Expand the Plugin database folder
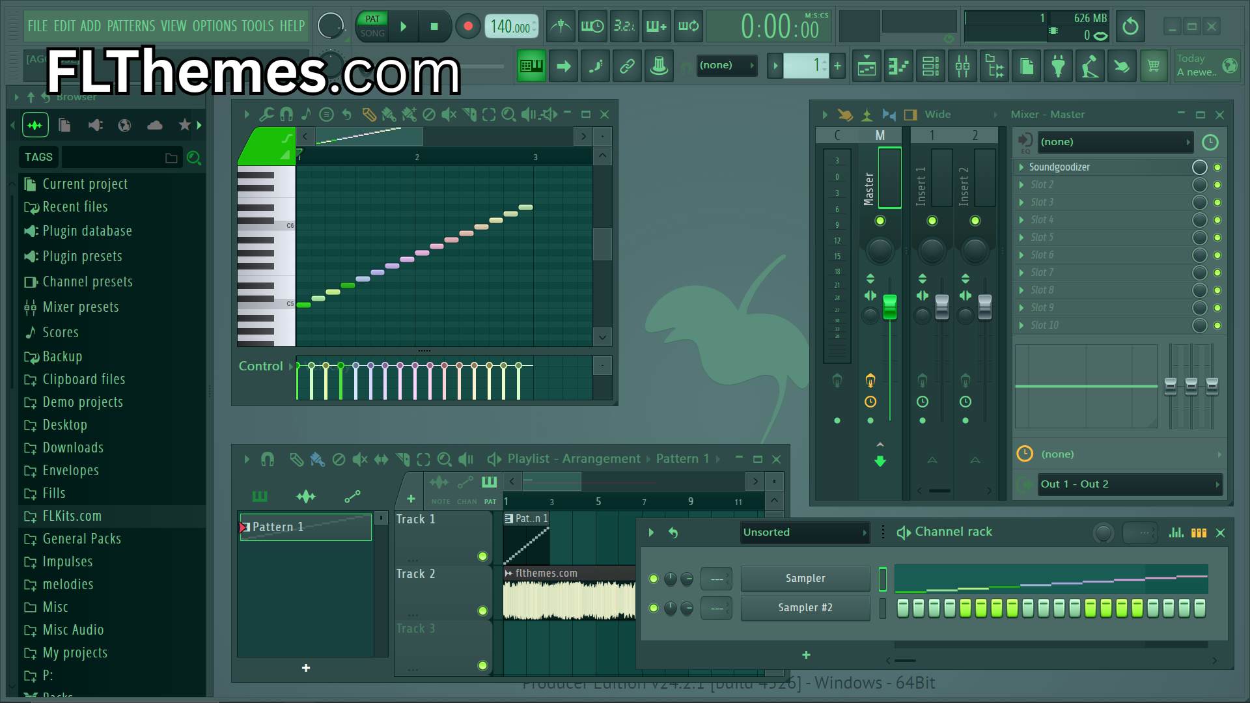1250x703 pixels. coord(87,231)
